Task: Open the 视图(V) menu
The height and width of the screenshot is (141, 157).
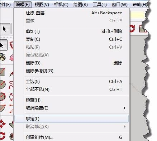Action: [x=42, y=5]
